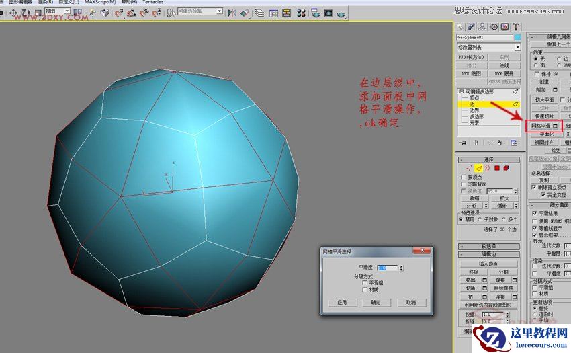This screenshot has height=353, width=571.
Task: Toggle the Angle Snap icon
Action: tap(132, 13)
